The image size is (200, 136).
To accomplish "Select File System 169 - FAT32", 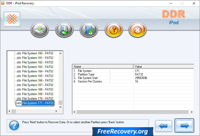I will 38,94.
